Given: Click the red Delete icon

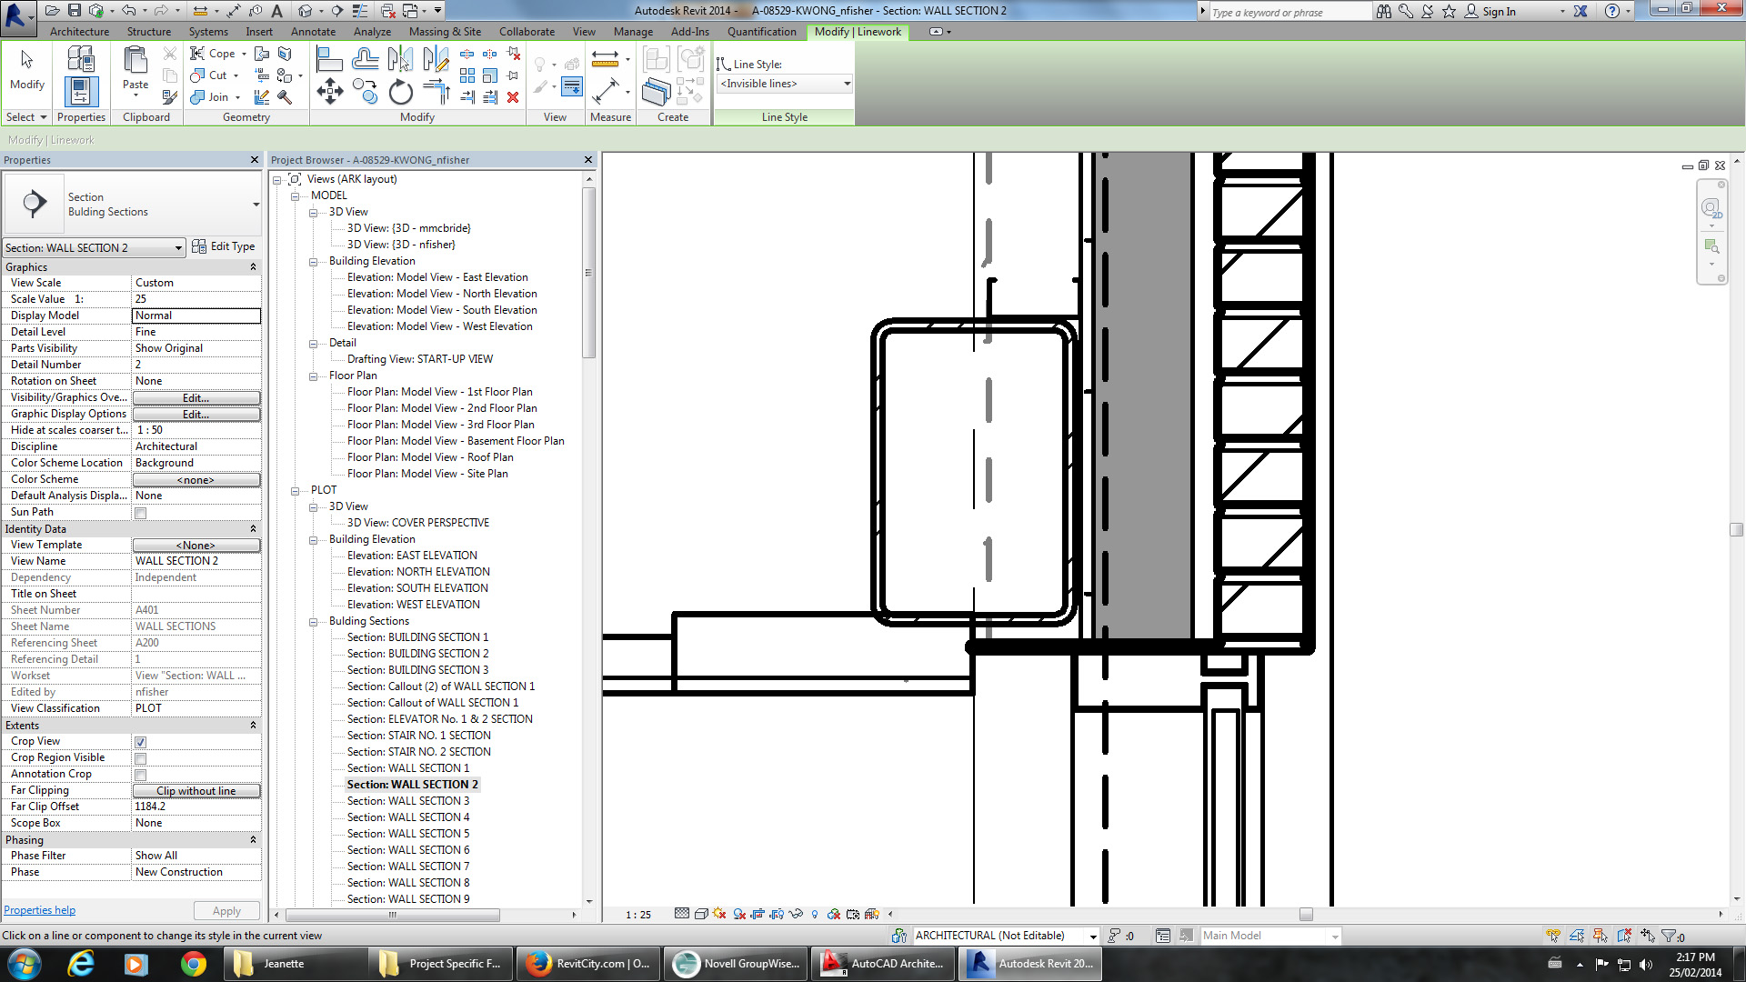Looking at the screenshot, I should coord(513,97).
